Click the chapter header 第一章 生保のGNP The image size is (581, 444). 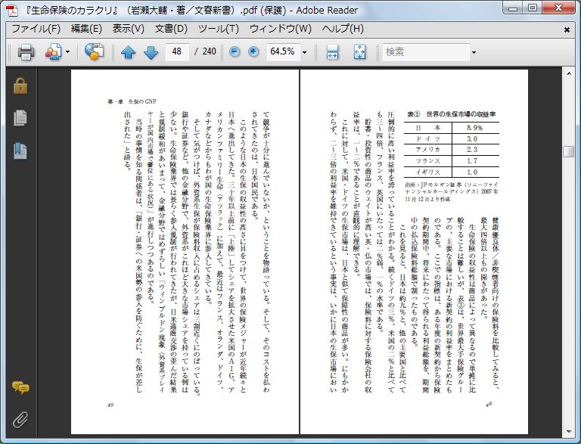132,101
